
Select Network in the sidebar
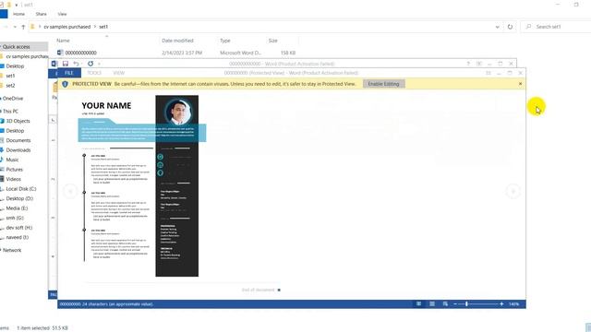point(12,250)
